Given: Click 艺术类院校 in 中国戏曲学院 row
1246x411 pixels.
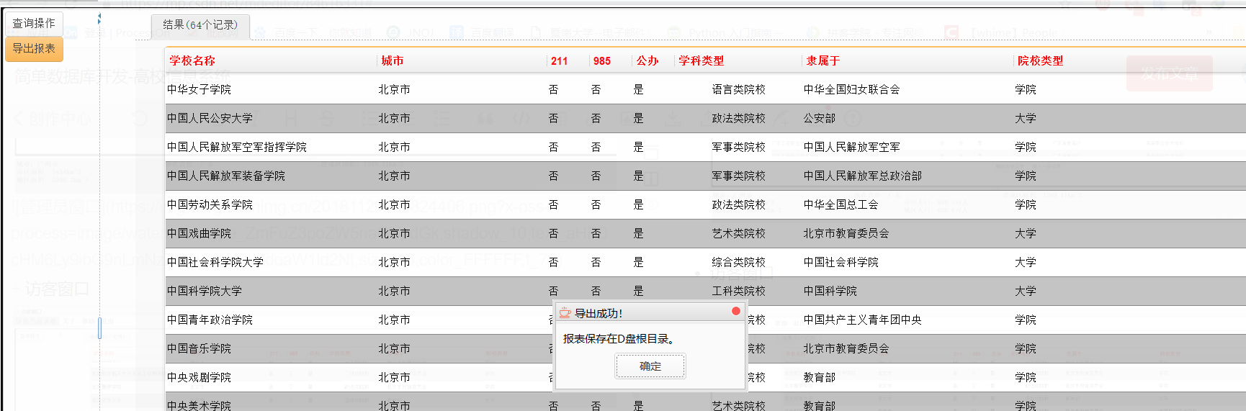Looking at the screenshot, I should (x=738, y=234).
